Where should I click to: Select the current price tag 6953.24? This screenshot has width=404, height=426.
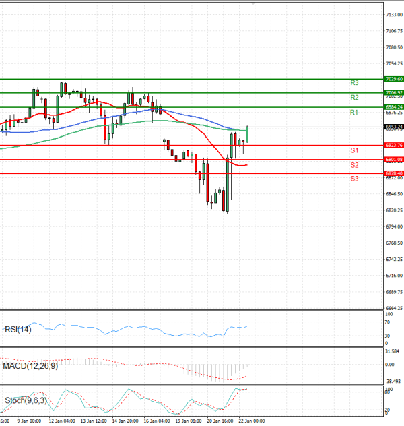(x=394, y=127)
